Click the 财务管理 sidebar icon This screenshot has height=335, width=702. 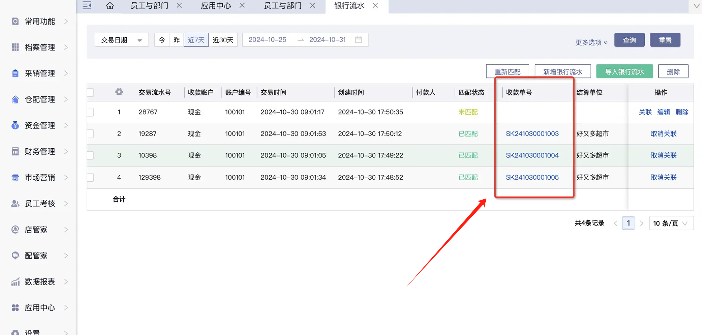15,151
